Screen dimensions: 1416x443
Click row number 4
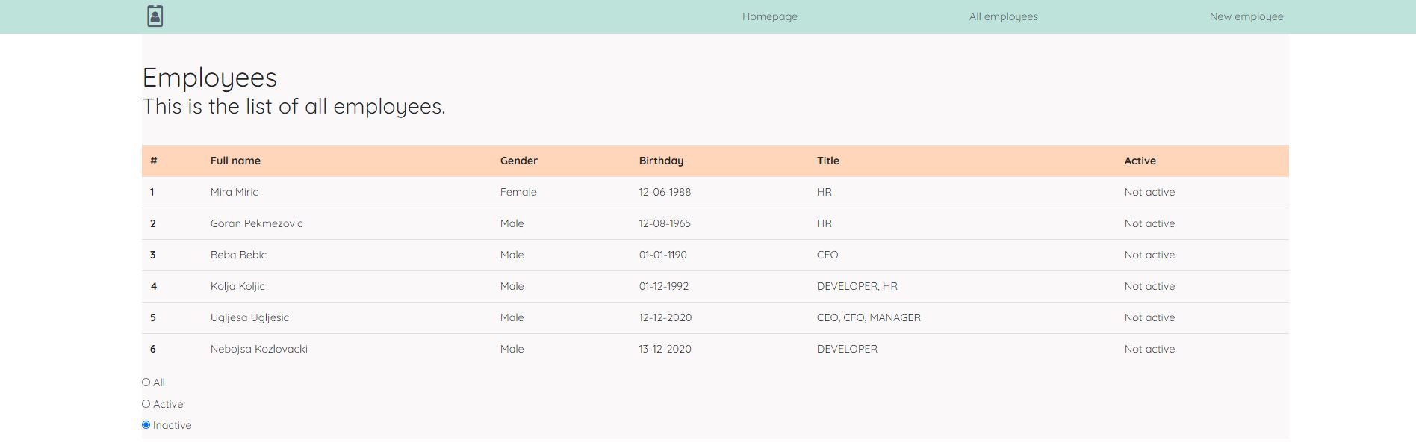coord(153,286)
